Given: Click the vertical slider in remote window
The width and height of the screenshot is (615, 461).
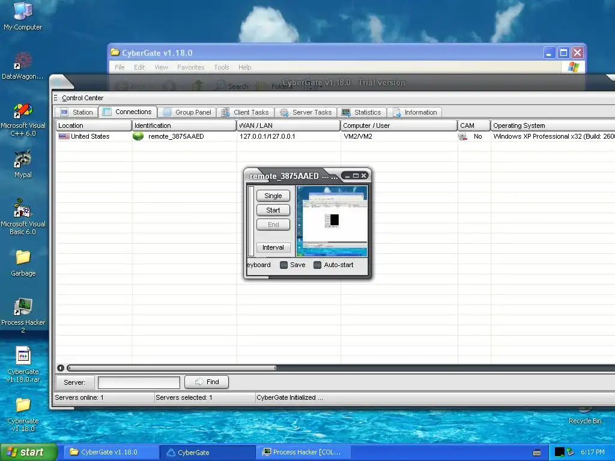Looking at the screenshot, I should point(251,221).
